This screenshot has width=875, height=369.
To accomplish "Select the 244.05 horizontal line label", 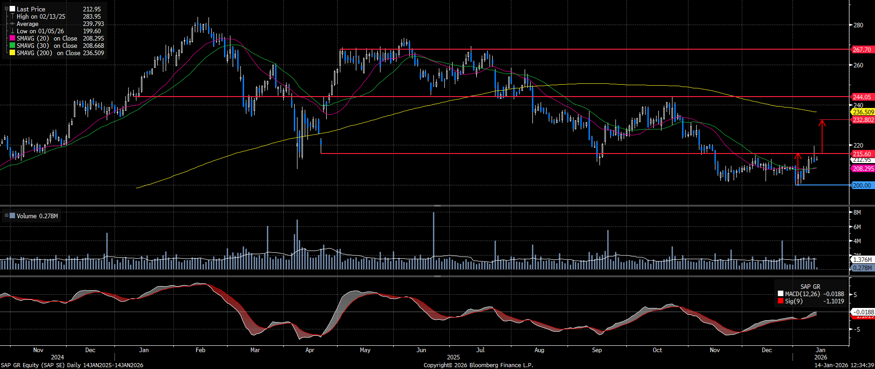I will coord(861,97).
